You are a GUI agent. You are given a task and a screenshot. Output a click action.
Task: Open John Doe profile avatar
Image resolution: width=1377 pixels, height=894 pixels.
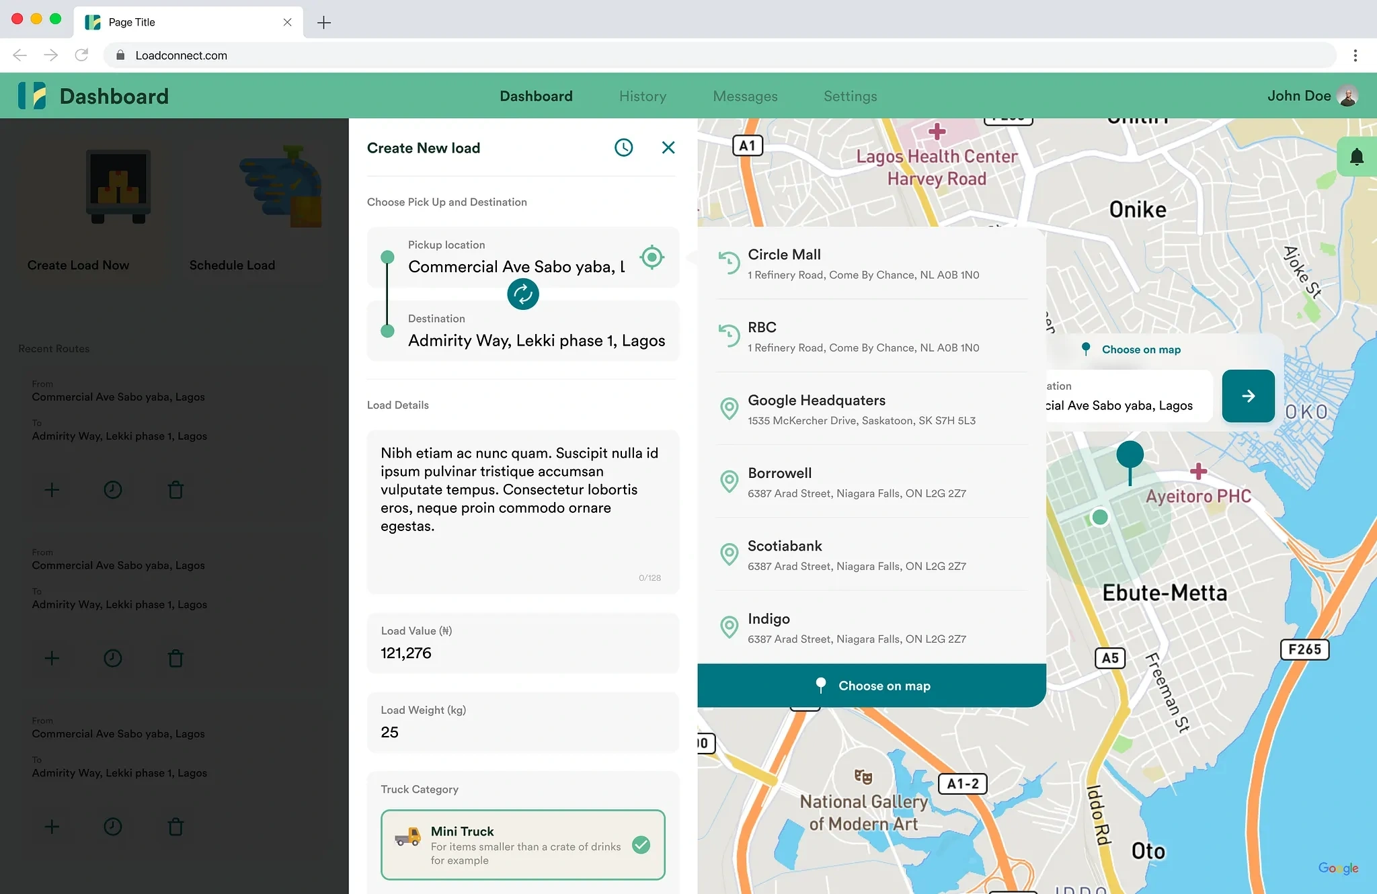click(1347, 96)
